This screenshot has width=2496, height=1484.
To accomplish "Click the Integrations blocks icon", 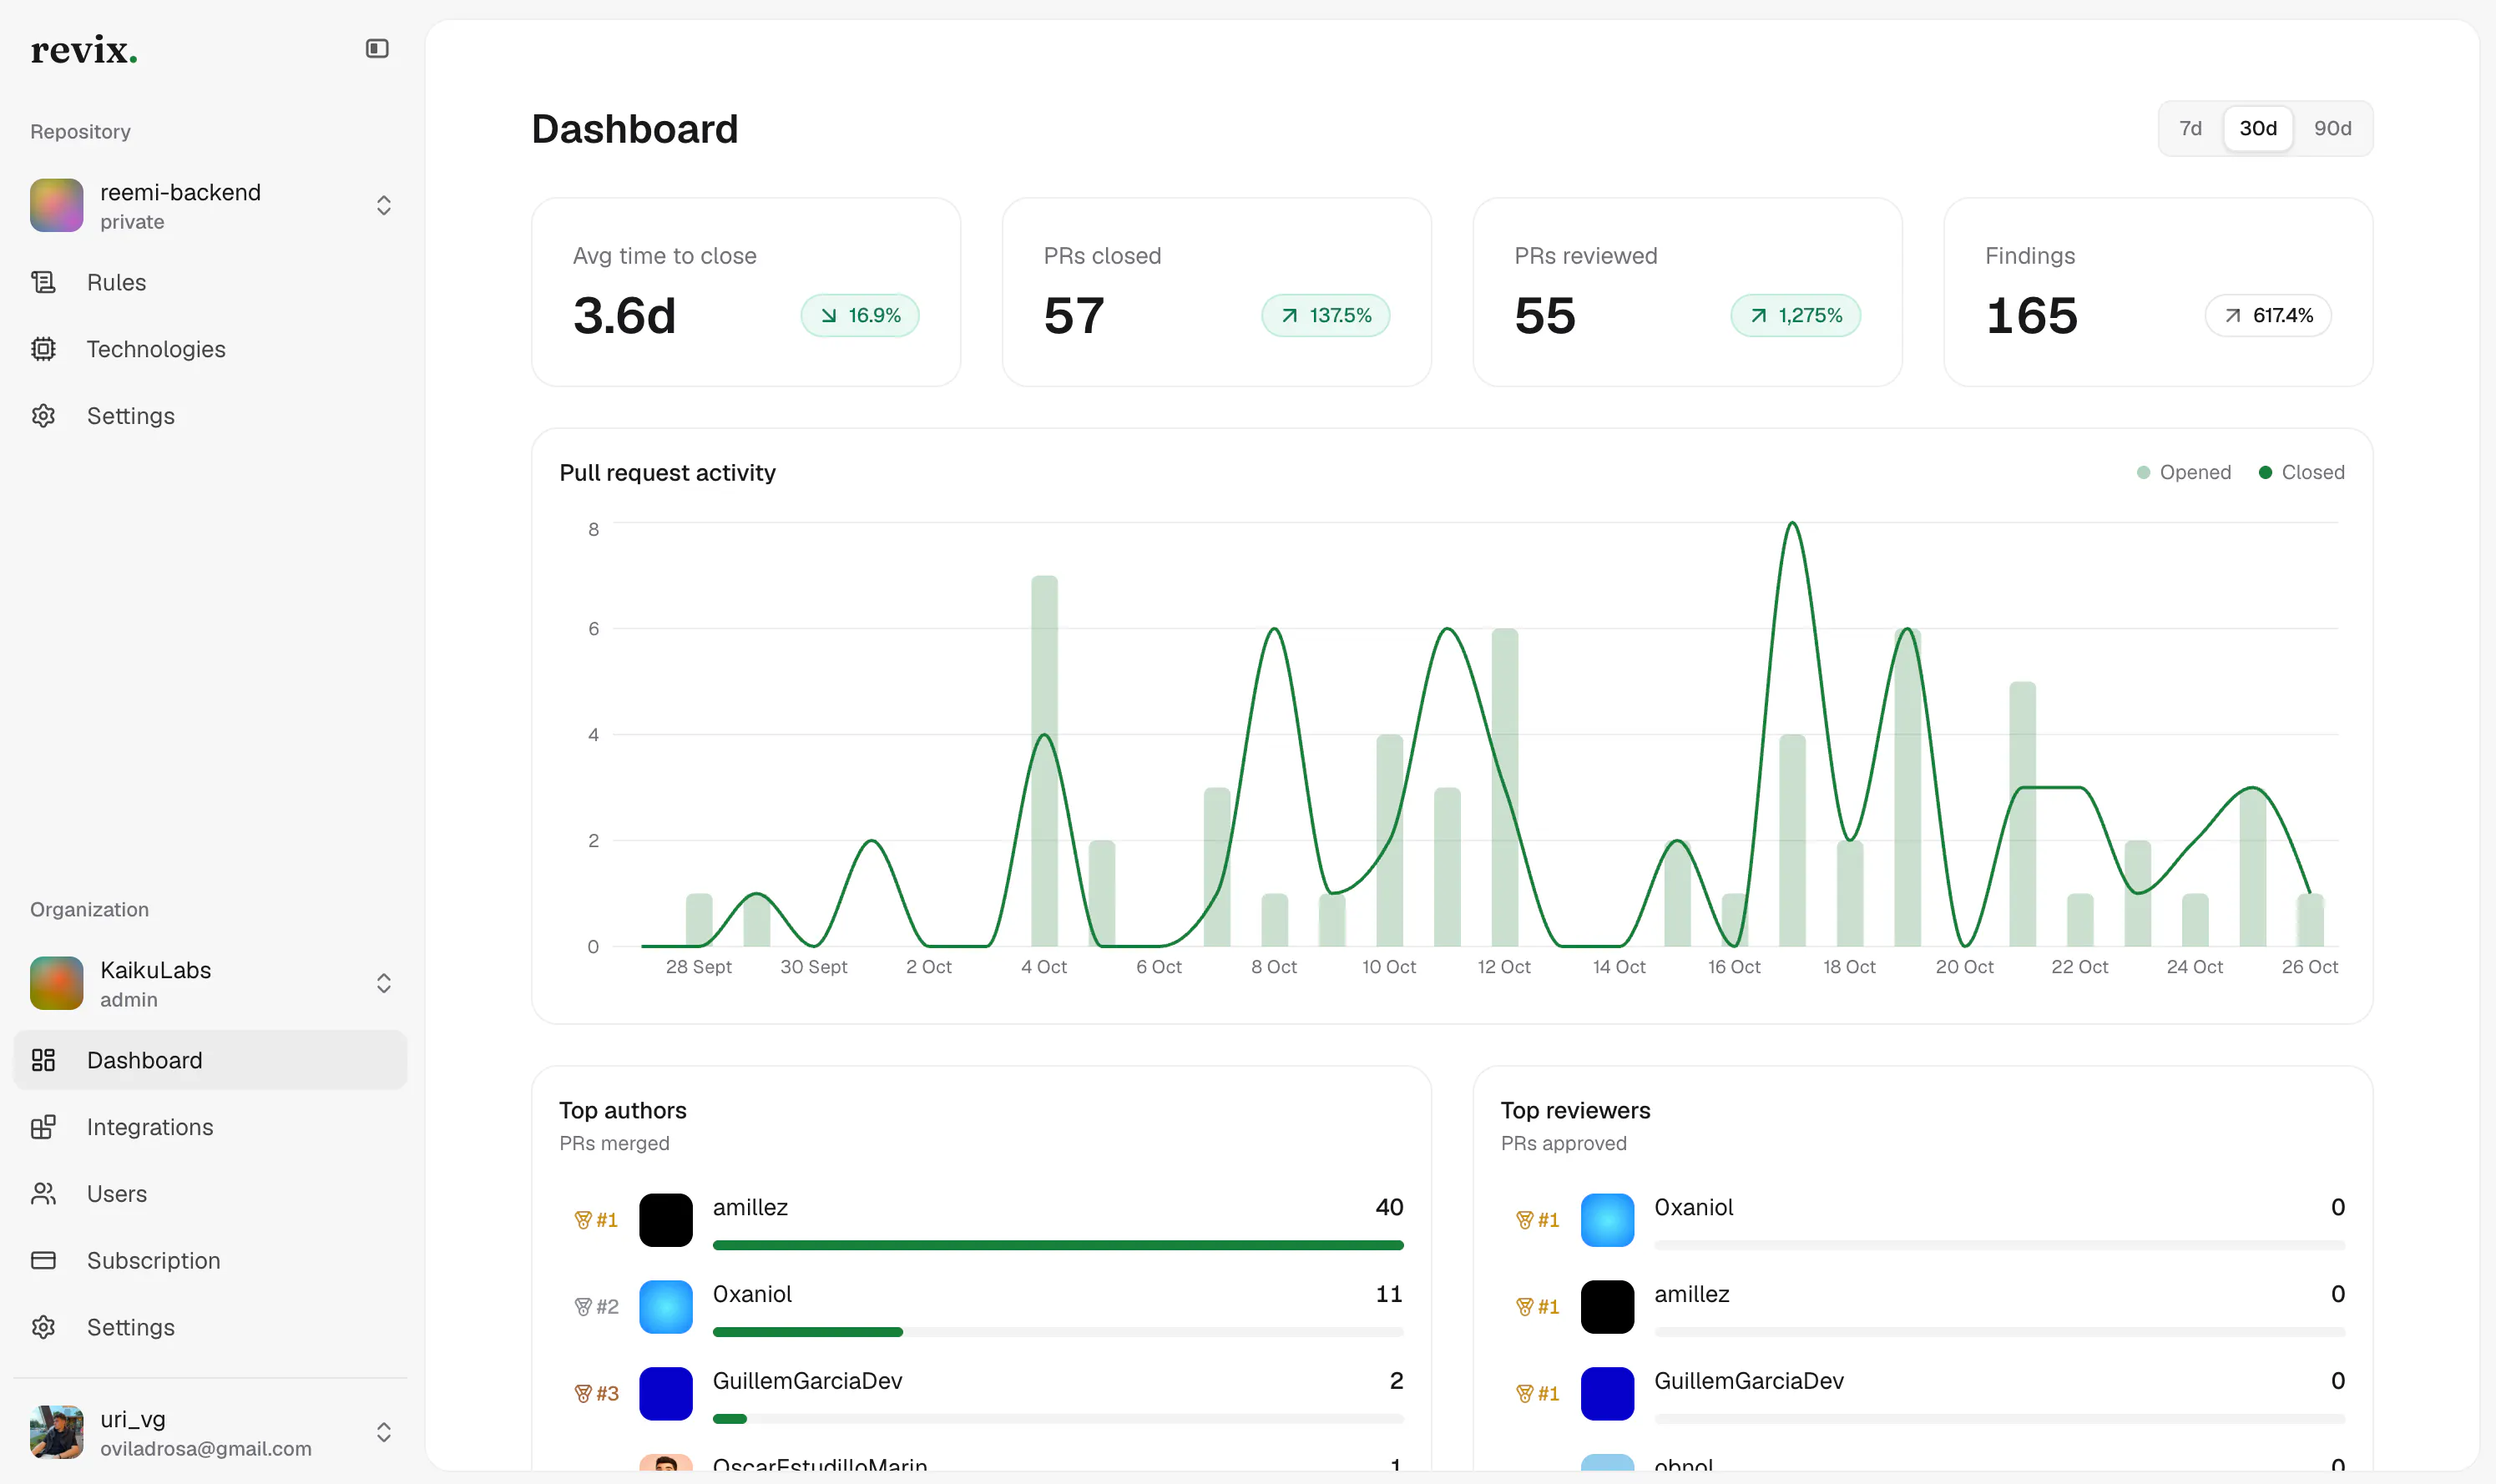I will (43, 1127).
